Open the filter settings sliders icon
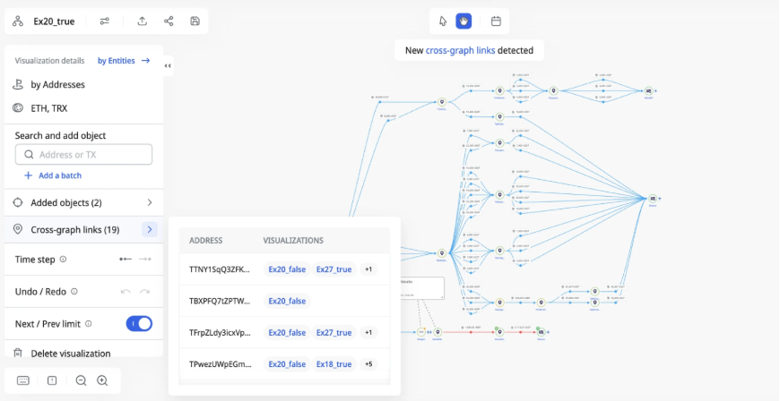The width and height of the screenshot is (780, 401). coord(105,21)
